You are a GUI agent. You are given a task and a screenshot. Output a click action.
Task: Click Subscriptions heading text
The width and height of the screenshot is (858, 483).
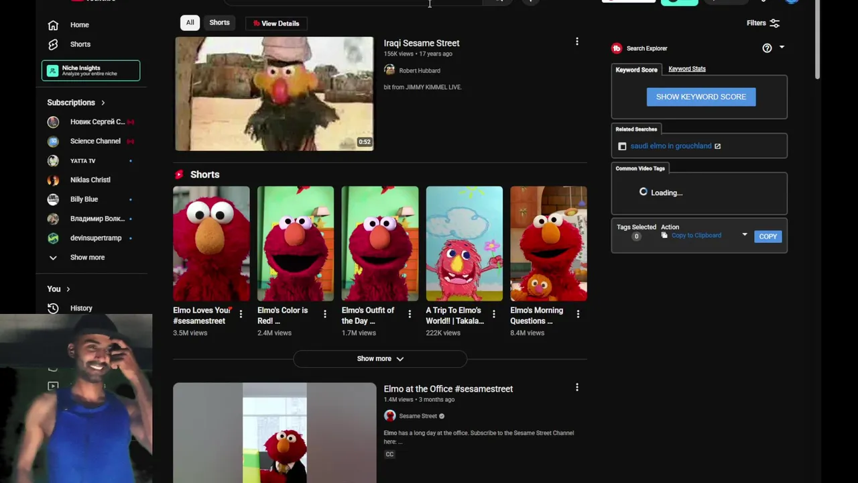point(71,103)
